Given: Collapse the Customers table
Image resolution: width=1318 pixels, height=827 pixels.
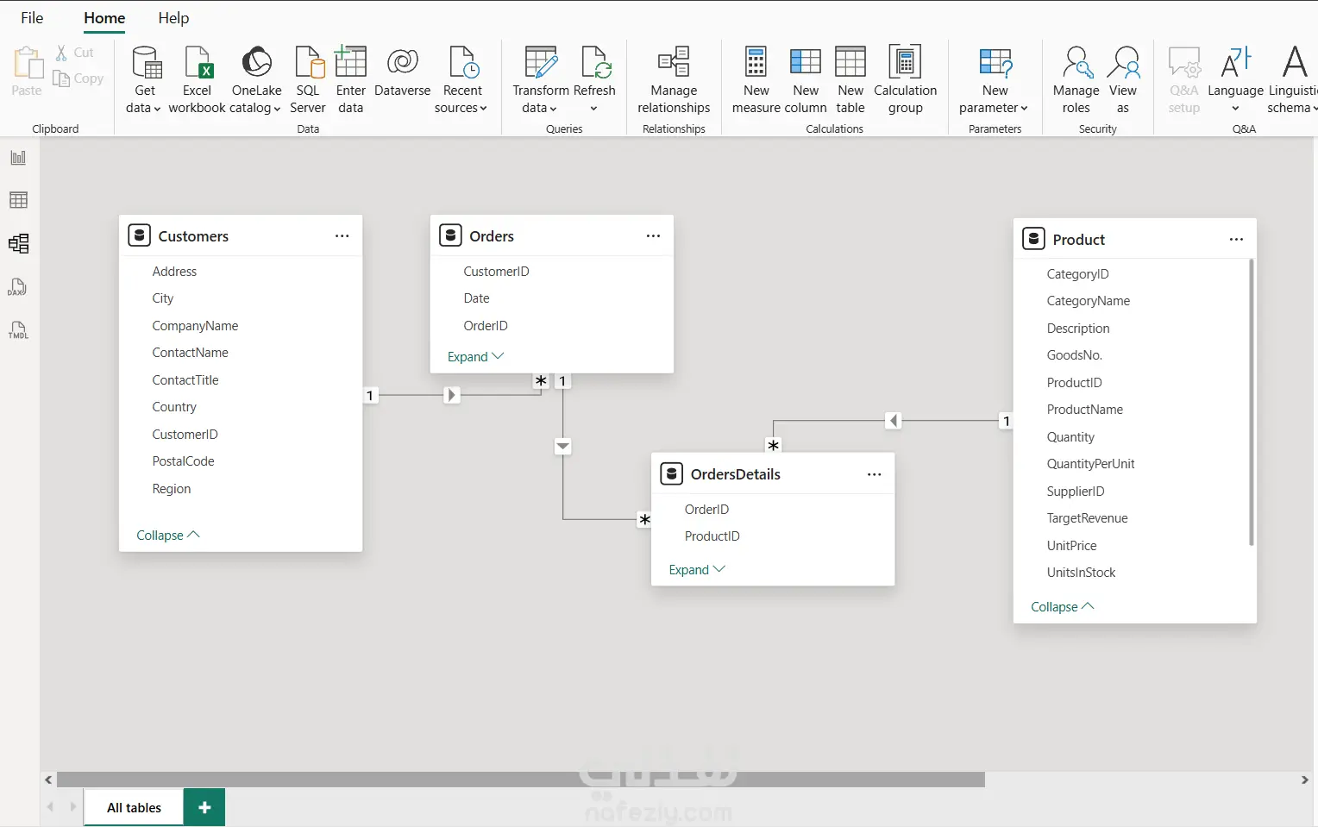Looking at the screenshot, I should click(168, 536).
